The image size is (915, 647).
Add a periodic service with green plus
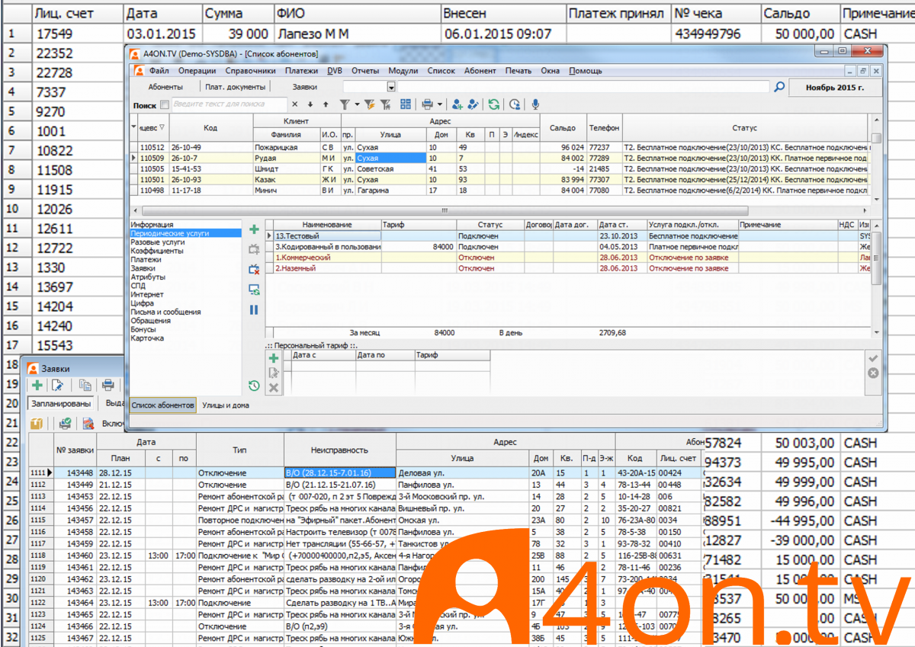pos(254,229)
